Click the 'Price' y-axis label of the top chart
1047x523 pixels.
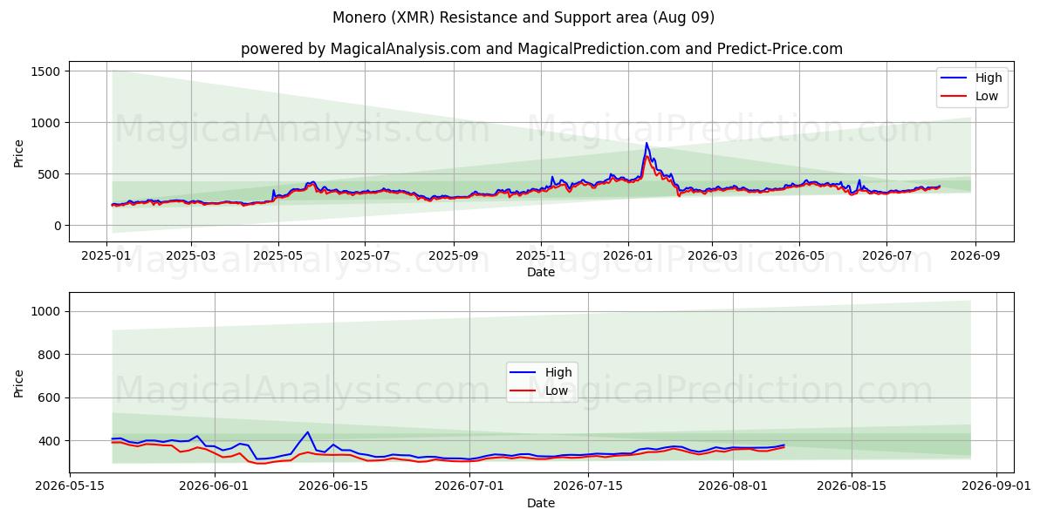point(19,153)
